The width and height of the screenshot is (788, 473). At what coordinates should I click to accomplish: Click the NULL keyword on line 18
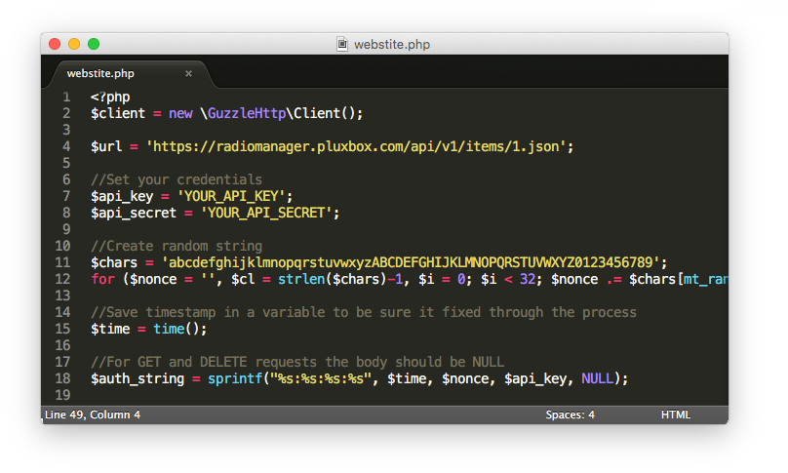598,378
